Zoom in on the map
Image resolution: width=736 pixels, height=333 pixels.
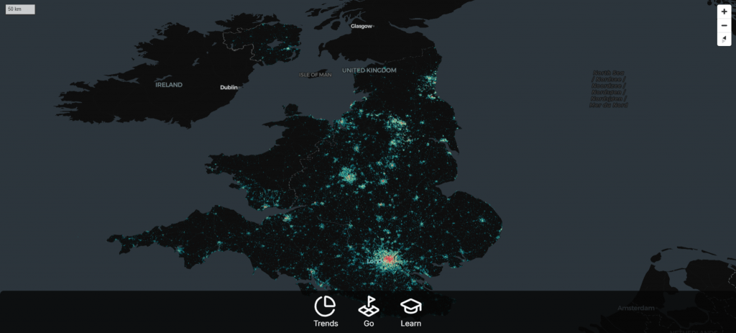[x=724, y=12]
